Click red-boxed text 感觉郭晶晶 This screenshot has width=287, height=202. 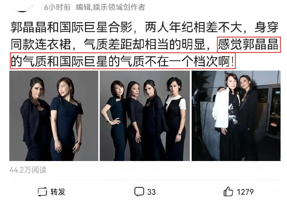[x=248, y=44]
